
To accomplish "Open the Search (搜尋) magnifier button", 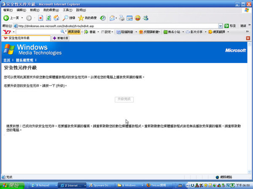I will click(69, 18).
